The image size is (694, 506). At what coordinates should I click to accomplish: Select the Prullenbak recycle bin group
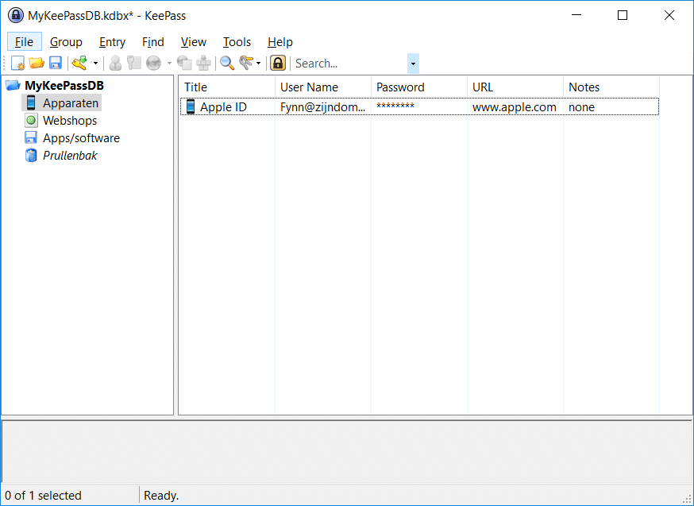pyautogui.click(x=70, y=156)
